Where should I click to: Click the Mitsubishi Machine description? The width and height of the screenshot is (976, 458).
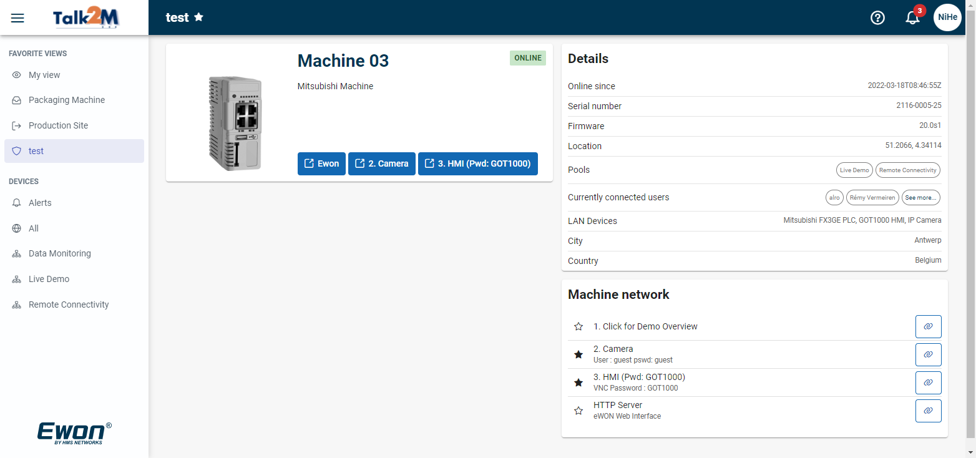tap(335, 86)
